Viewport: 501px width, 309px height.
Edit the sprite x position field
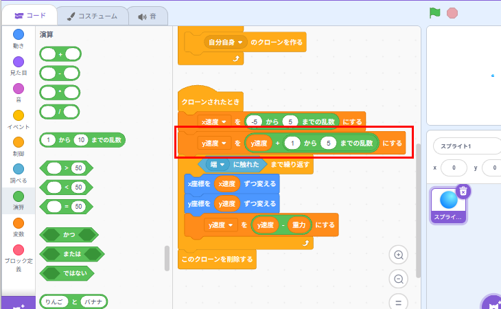click(454, 168)
